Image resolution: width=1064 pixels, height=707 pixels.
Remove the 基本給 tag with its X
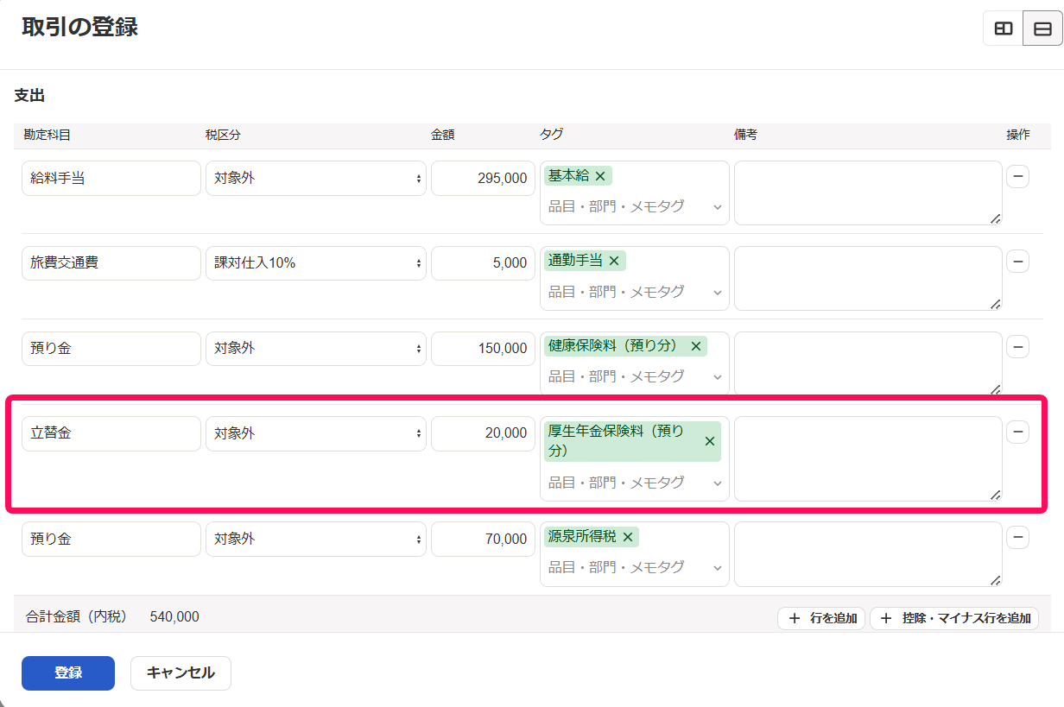[x=600, y=176]
